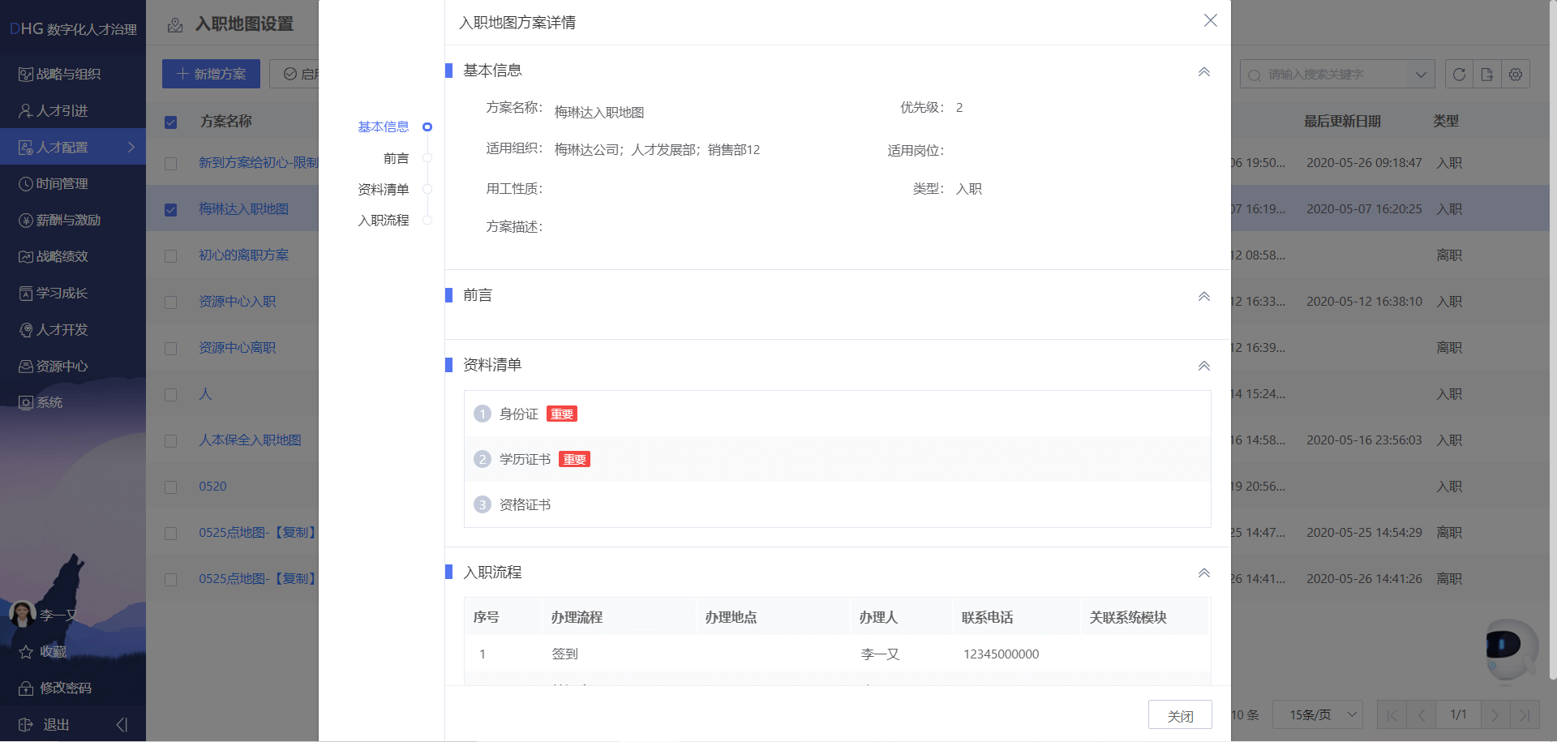The height and width of the screenshot is (742, 1557).
Task: Click the user avatar for 李一又
Action: (22, 613)
